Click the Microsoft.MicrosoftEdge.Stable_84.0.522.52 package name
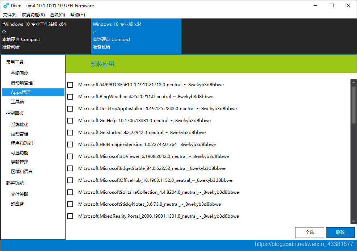357x251 pixels. 152,168
